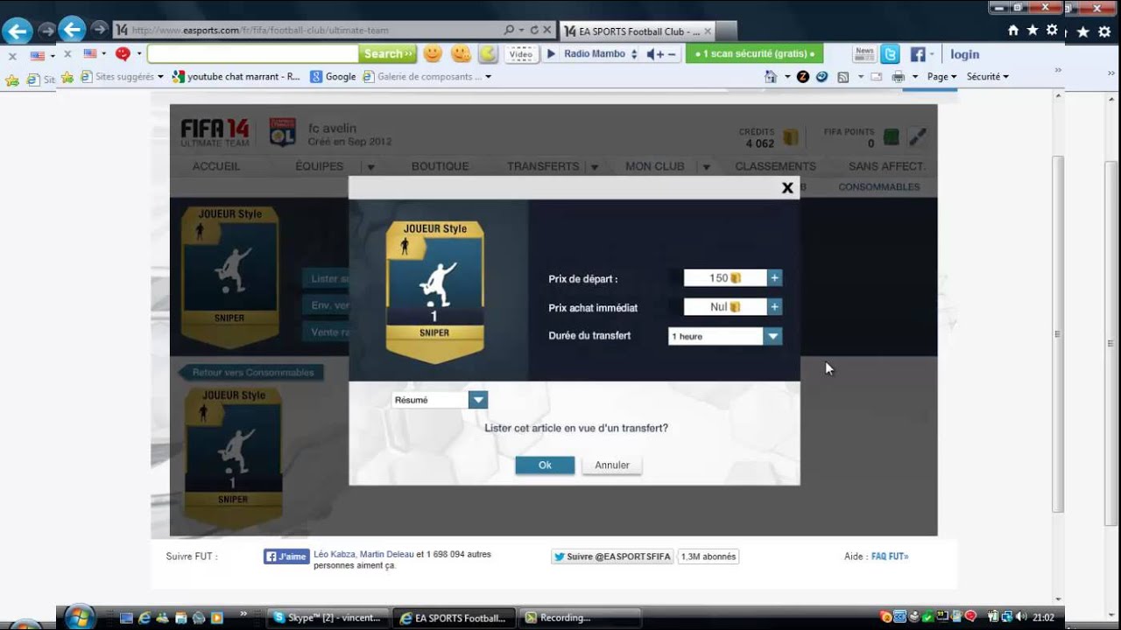Viewport: 1121px width, 630px height.
Task: Increase the Prix achat immédiat value
Action: [x=774, y=307]
